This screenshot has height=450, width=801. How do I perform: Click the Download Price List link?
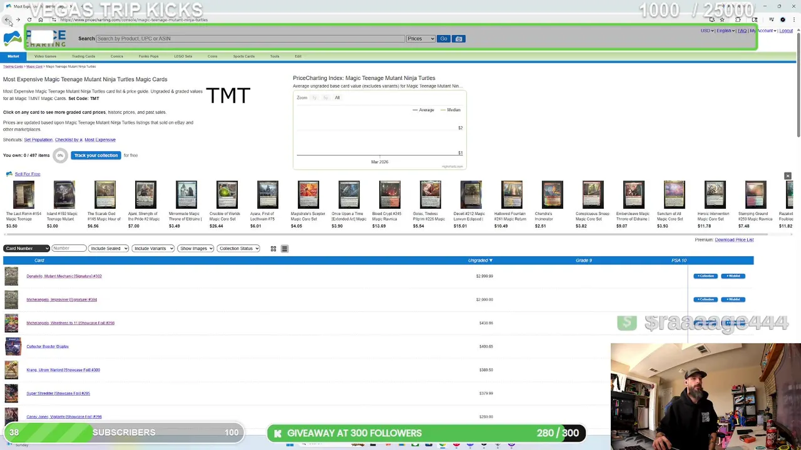pos(734,240)
